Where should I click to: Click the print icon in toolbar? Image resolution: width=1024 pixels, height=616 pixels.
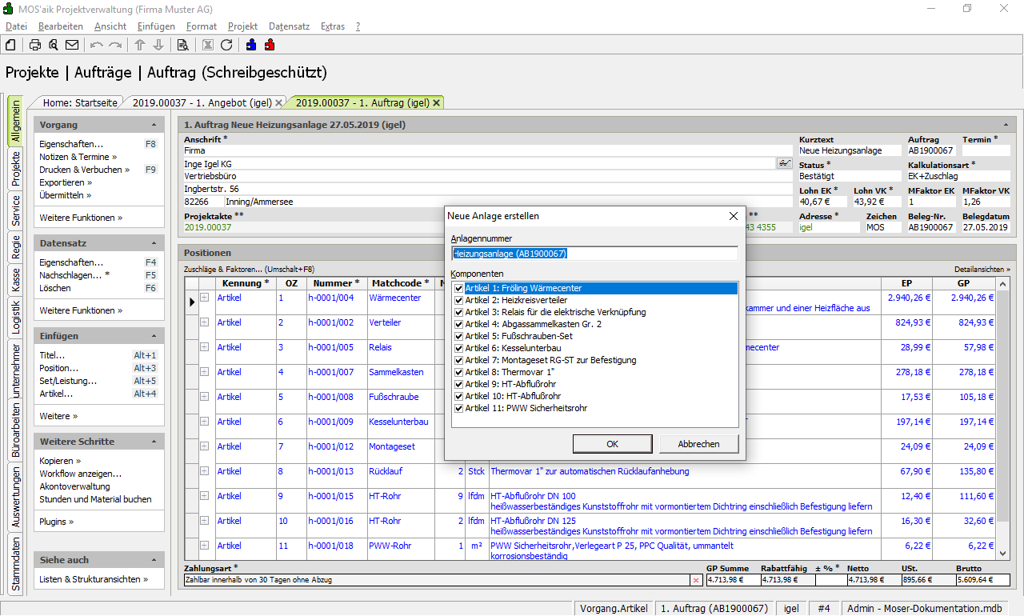coord(35,45)
